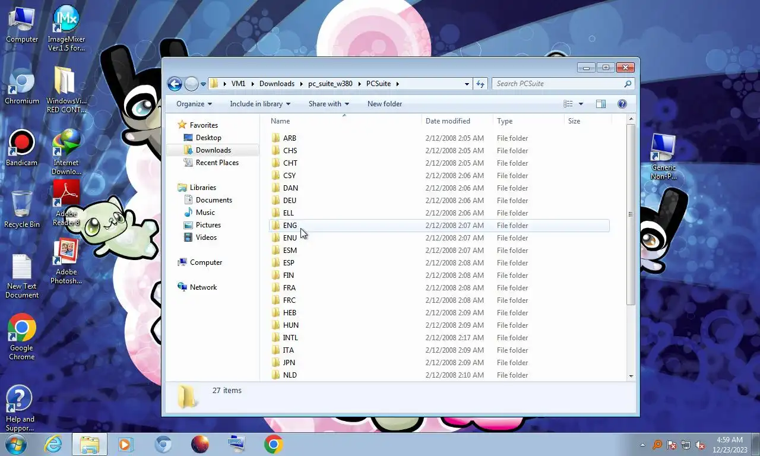Image resolution: width=760 pixels, height=456 pixels.
Task: Open Google Chrome from the taskbar
Action: pos(274,444)
